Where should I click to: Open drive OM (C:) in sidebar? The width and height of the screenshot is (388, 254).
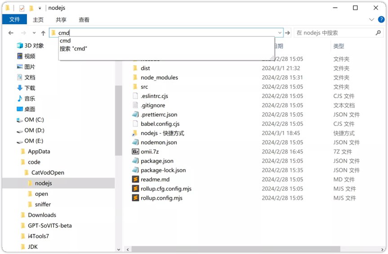coord(30,120)
